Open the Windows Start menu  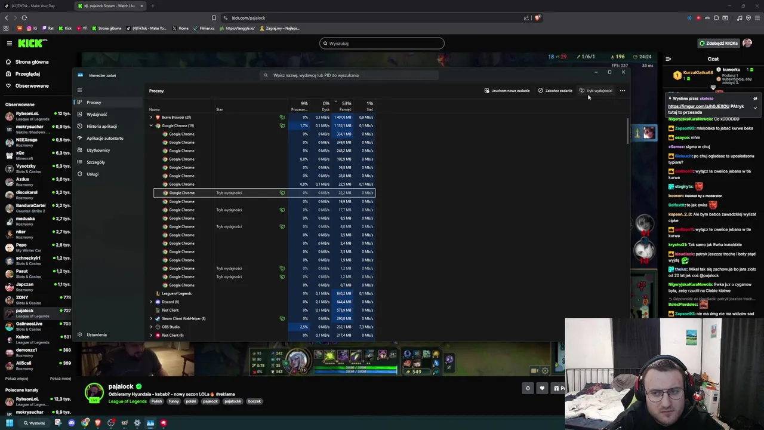point(10,423)
